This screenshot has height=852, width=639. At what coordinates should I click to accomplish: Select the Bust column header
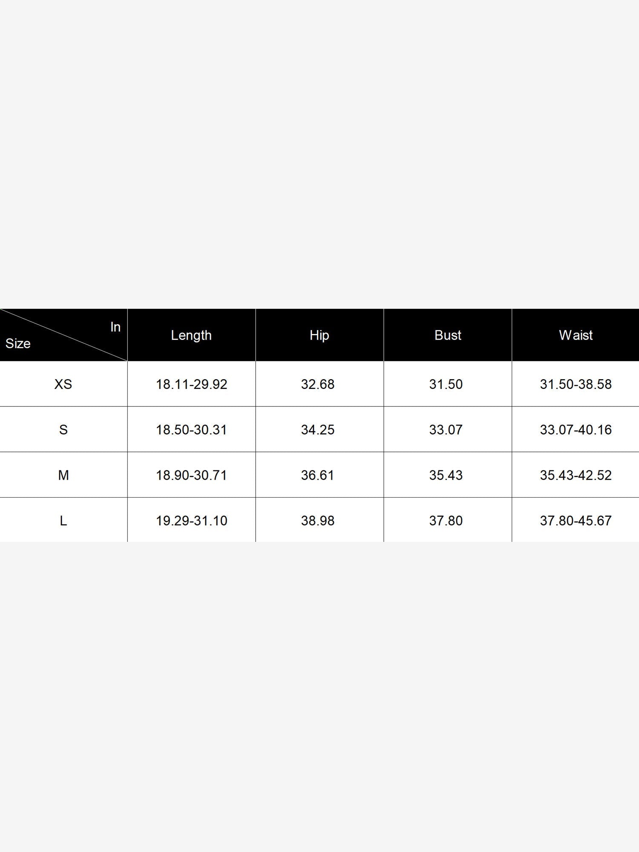[447, 335]
